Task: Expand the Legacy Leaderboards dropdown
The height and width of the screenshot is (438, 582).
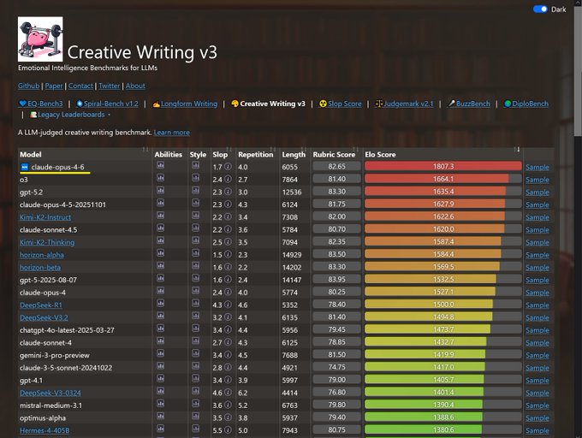Action: [70, 115]
